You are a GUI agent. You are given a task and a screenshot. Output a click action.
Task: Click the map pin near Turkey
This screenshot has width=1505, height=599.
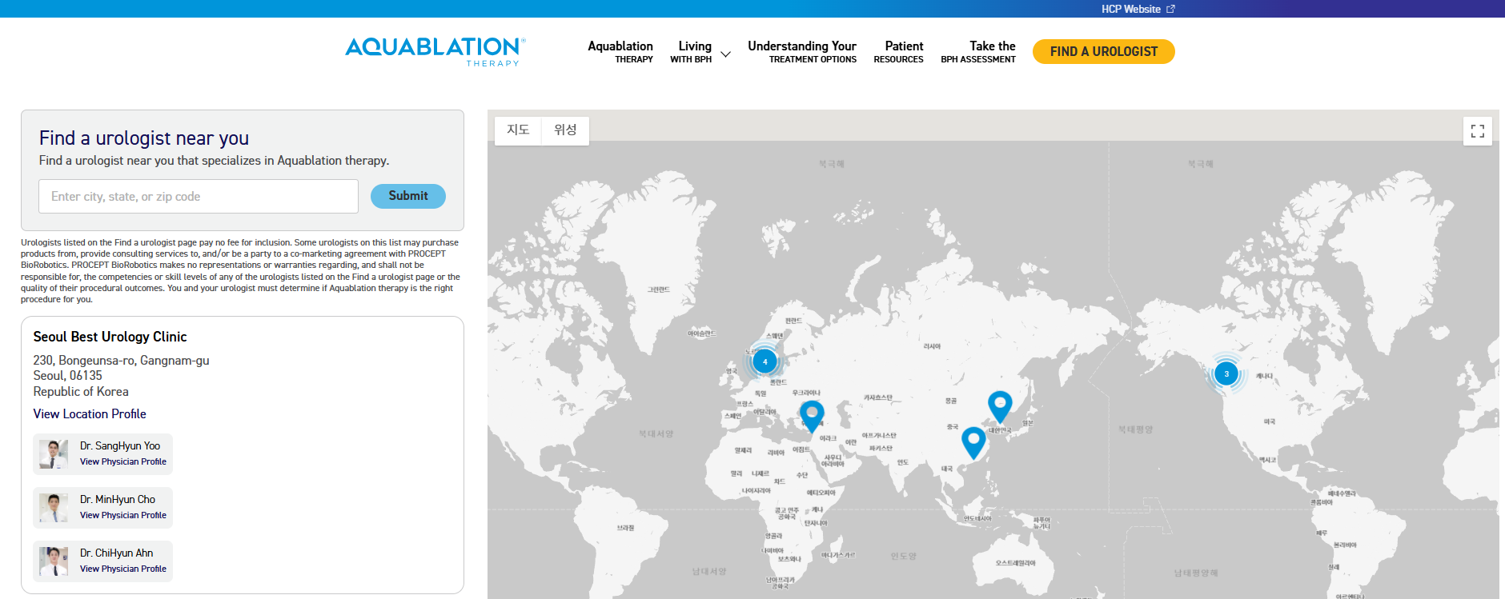coord(812,416)
